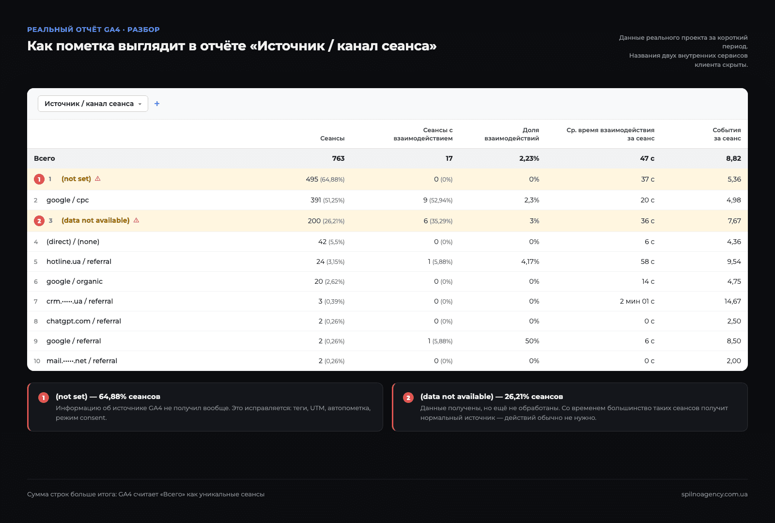Click the warning icon next to (not set)
The height and width of the screenshot is (523, 775).
pos(98,179)
